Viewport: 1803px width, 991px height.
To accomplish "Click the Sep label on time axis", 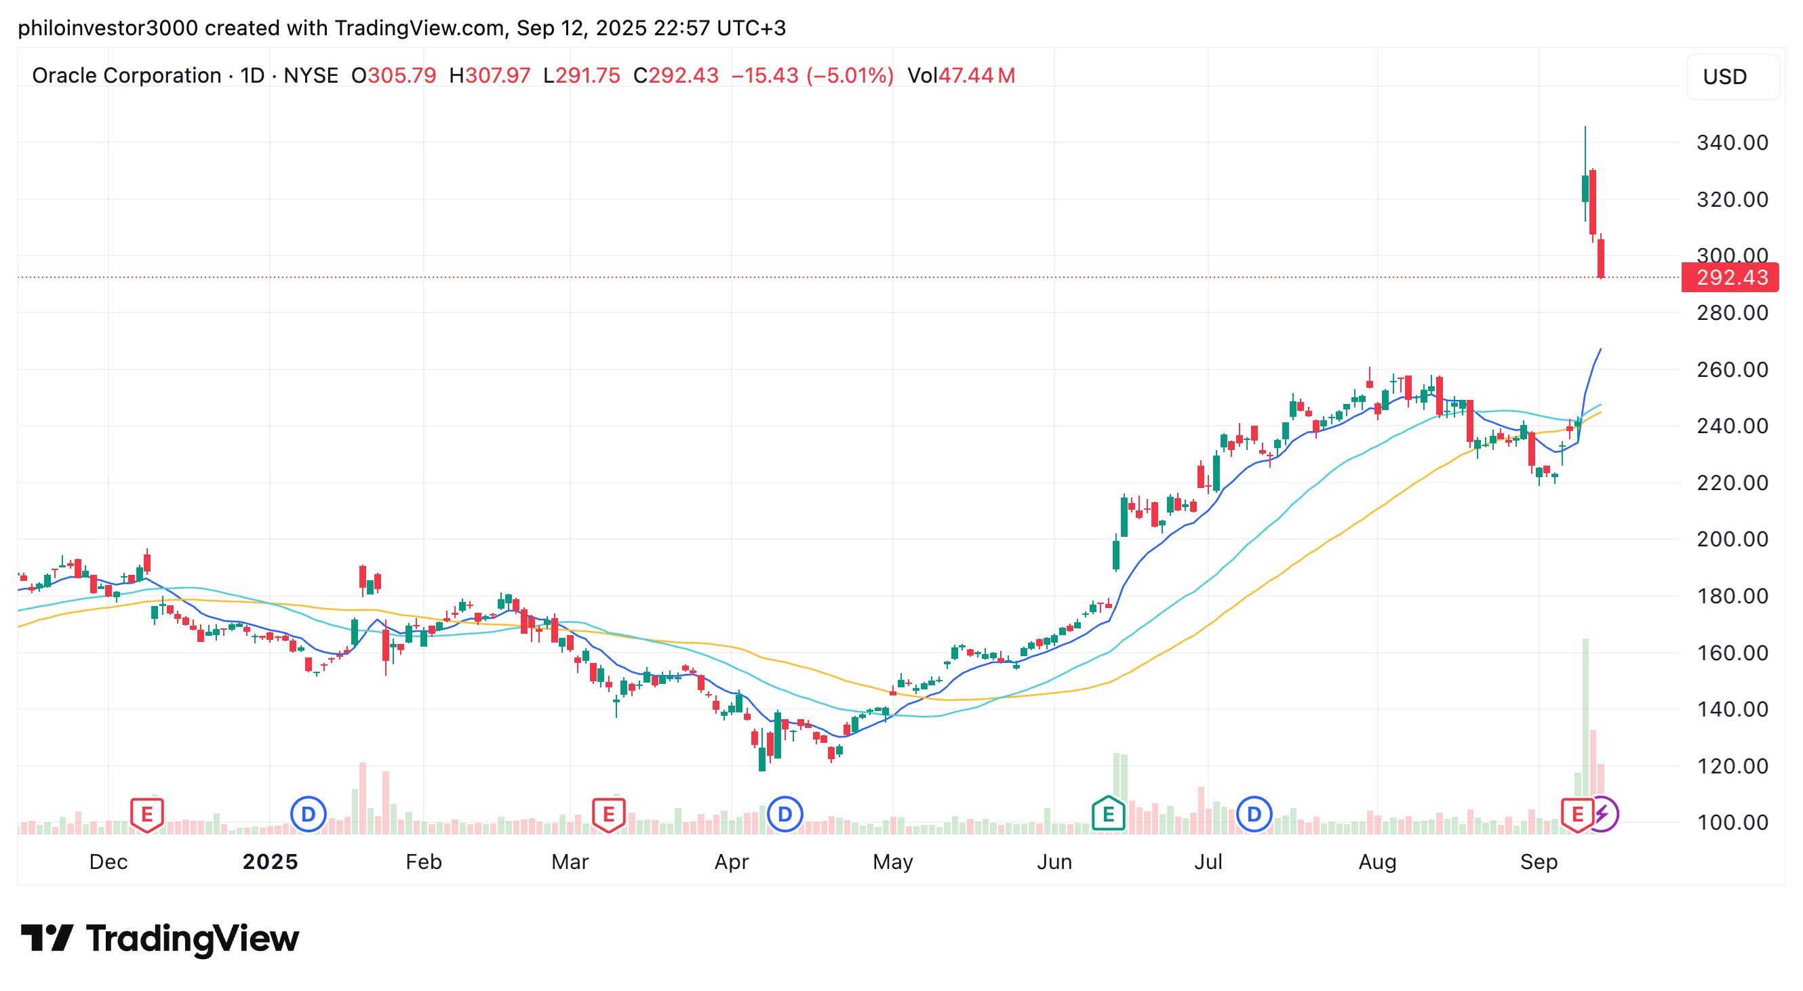I will (1539, 862).
